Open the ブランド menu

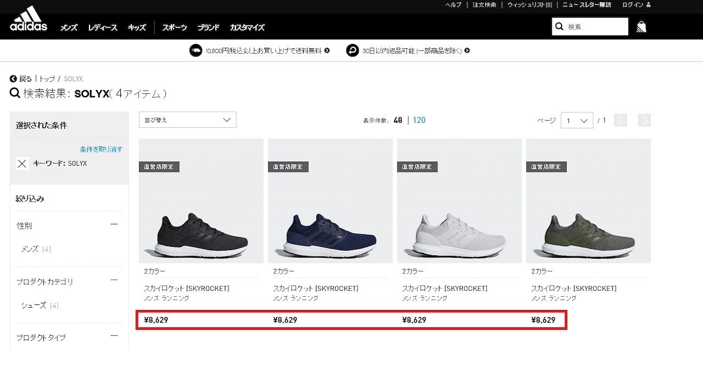pyautogui.click(x=209, y=27)
